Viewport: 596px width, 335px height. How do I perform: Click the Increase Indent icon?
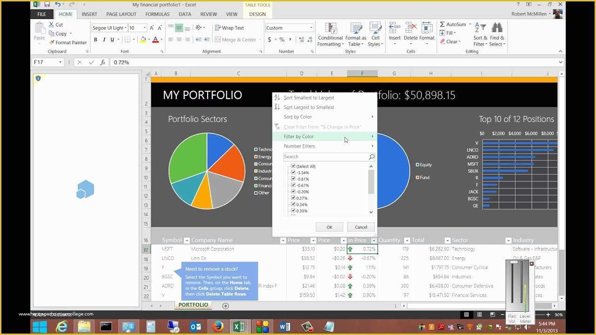click(207, 40)
